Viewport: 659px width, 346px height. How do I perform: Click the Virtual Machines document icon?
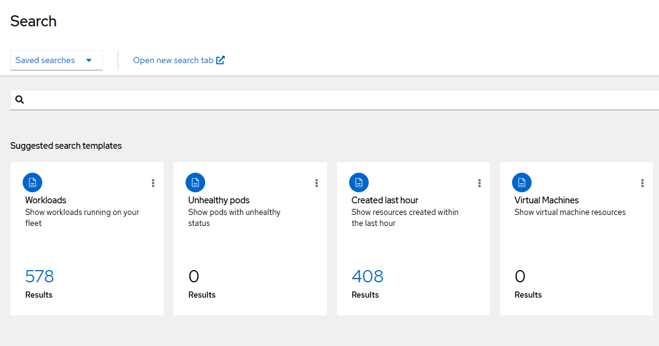[522, 182]
